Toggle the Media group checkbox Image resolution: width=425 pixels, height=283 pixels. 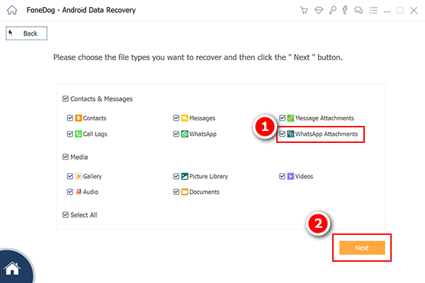[x=66, y=157]
